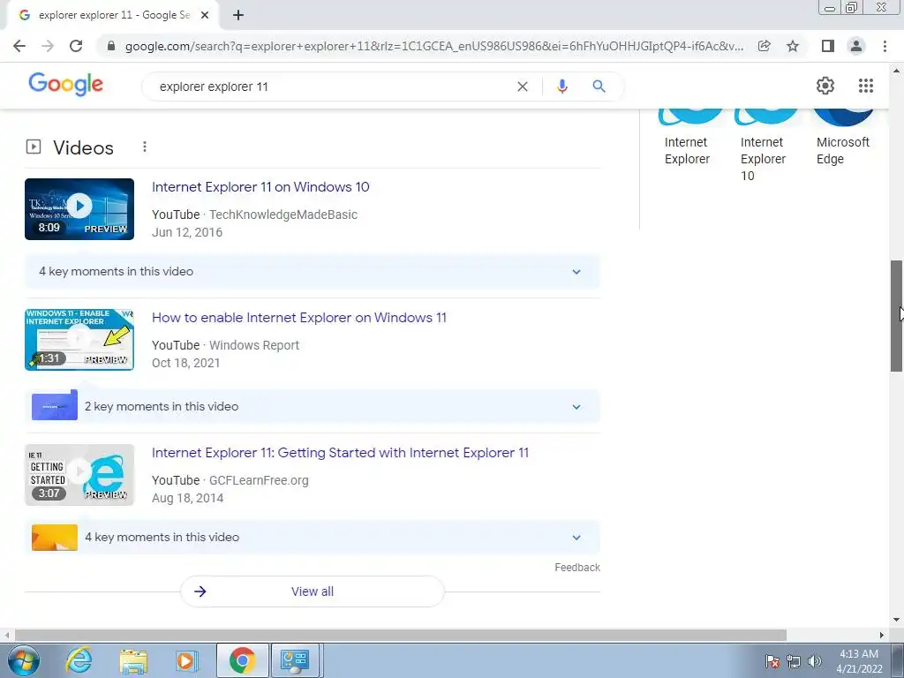904x678 pixels.
Task: Launch Internet Explorer from taskbar
Action: [x=79, y=660]
